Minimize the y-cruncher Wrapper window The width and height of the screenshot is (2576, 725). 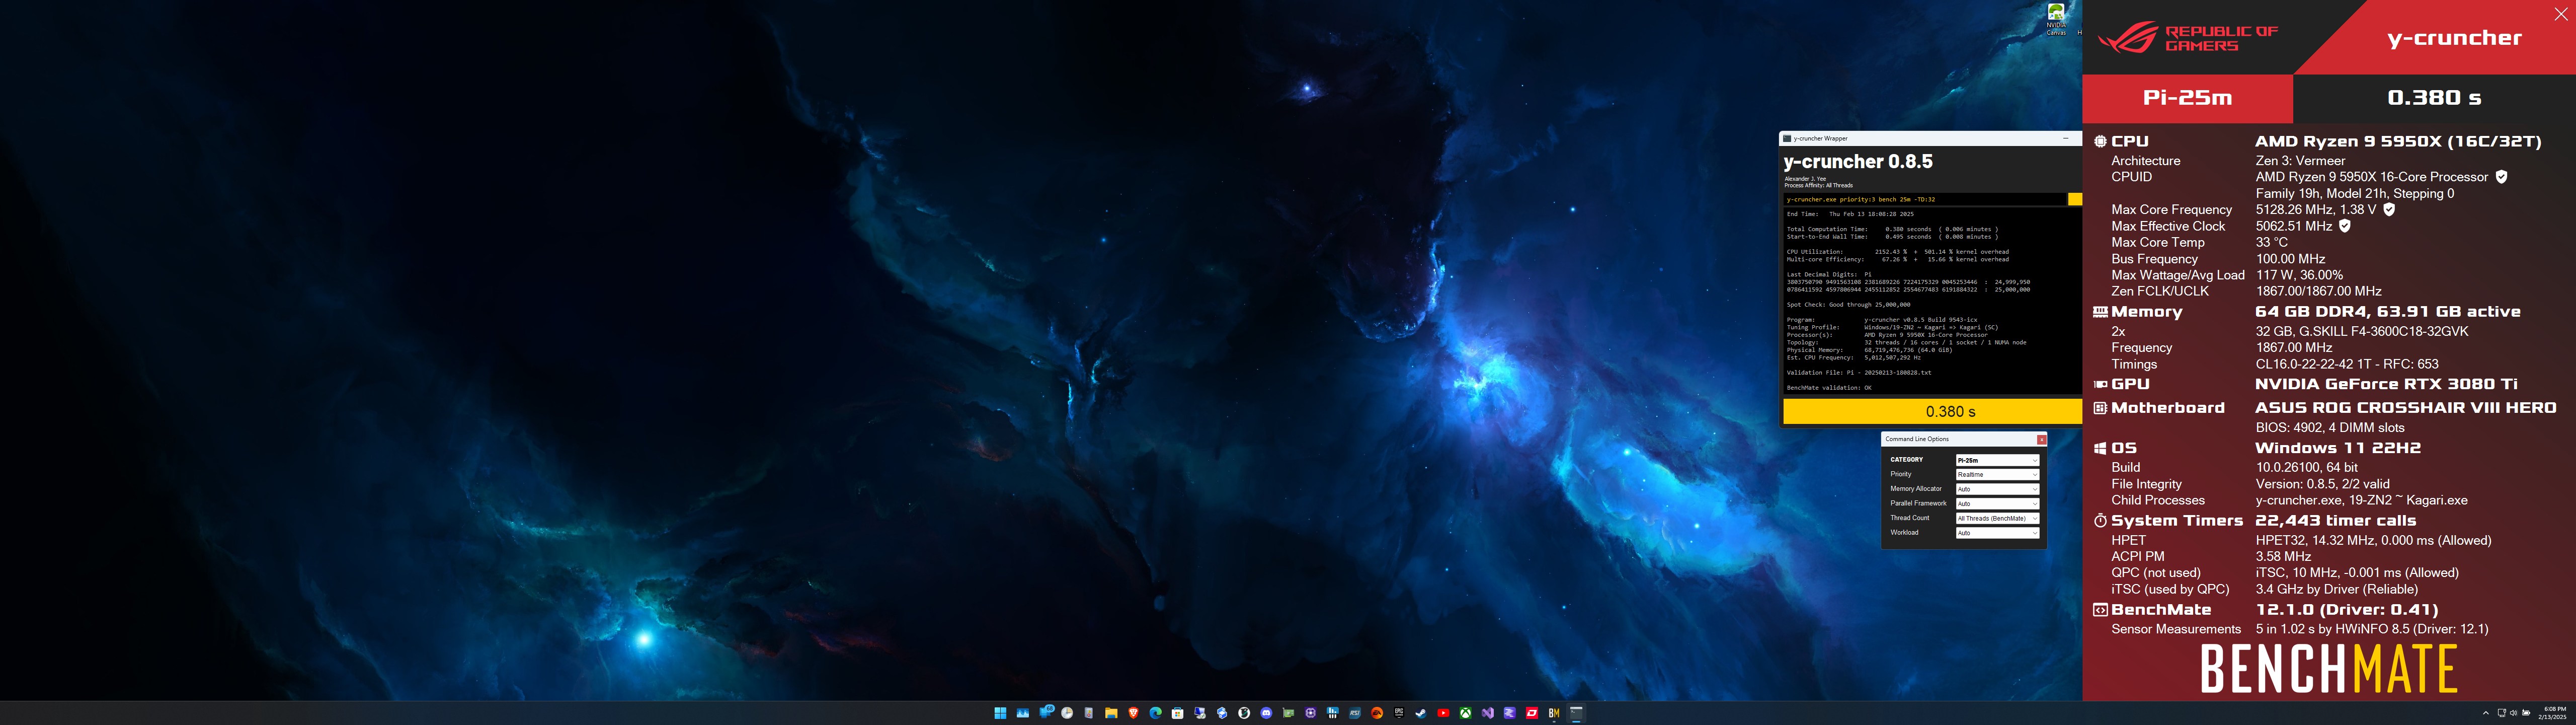(2065, 138)
